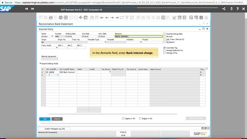Click the up-down arrows icon in header
Screen dimensions: 247x139
(232, 9)
